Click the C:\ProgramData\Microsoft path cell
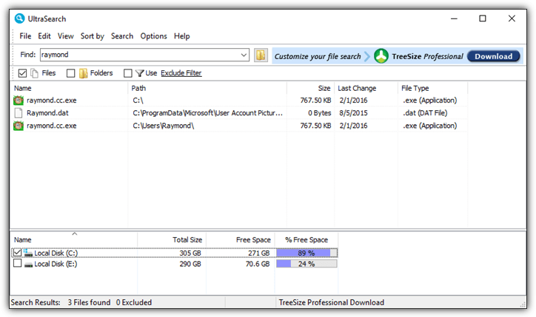This screenshot has height=317, width=536. point(208,113)
